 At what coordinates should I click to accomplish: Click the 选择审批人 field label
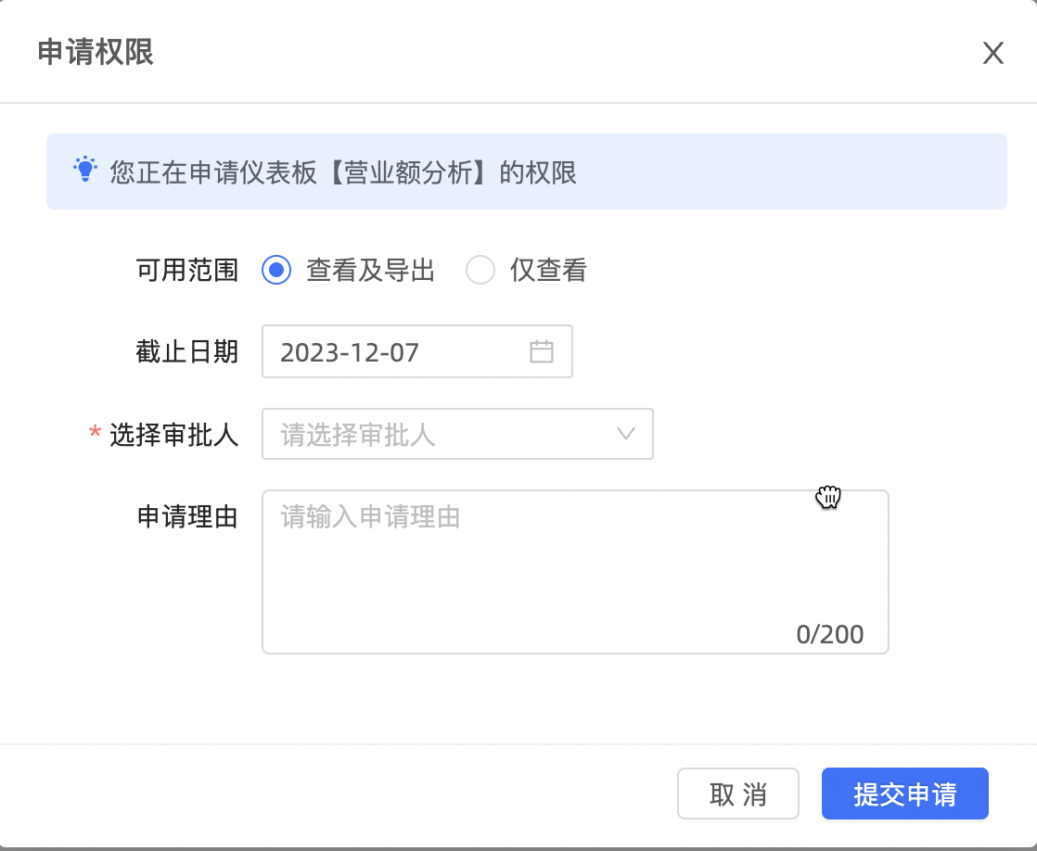(x=174, y=435)
